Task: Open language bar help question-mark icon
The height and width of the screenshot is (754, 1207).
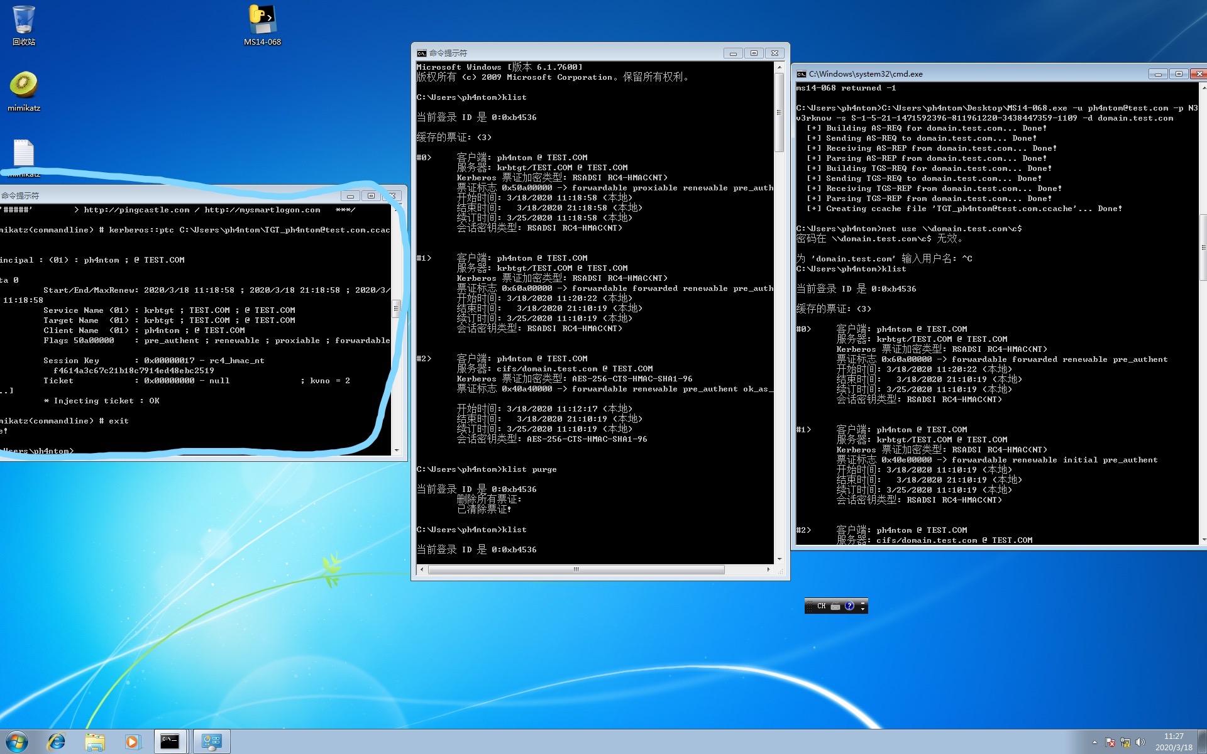Action: click(x=849, y=606)
